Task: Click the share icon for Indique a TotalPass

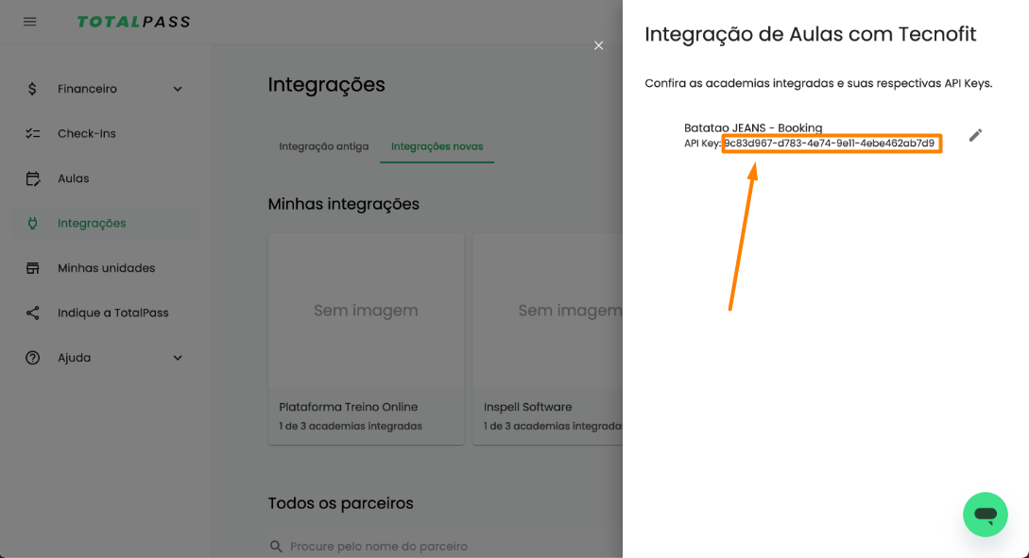Action: (32, 313)
